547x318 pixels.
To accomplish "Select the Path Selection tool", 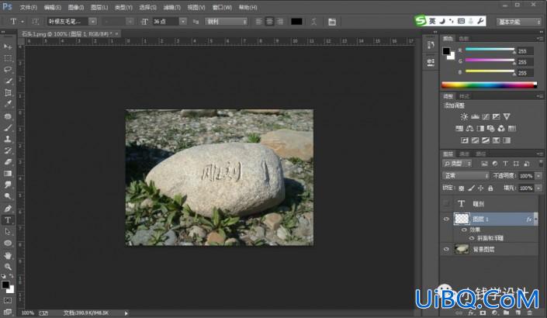I will click(8, 232).
